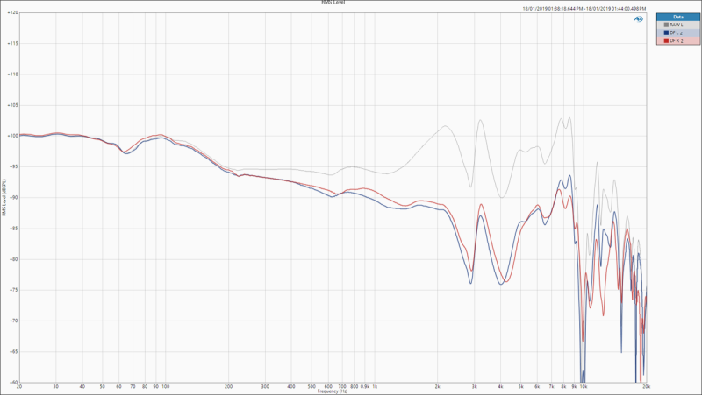Click the red DF R color swatch
The image size is (702, 395).
(x=666, y=40)
